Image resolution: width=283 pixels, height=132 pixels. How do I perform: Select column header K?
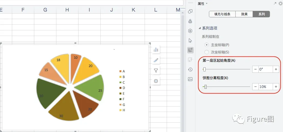point(134,10)
